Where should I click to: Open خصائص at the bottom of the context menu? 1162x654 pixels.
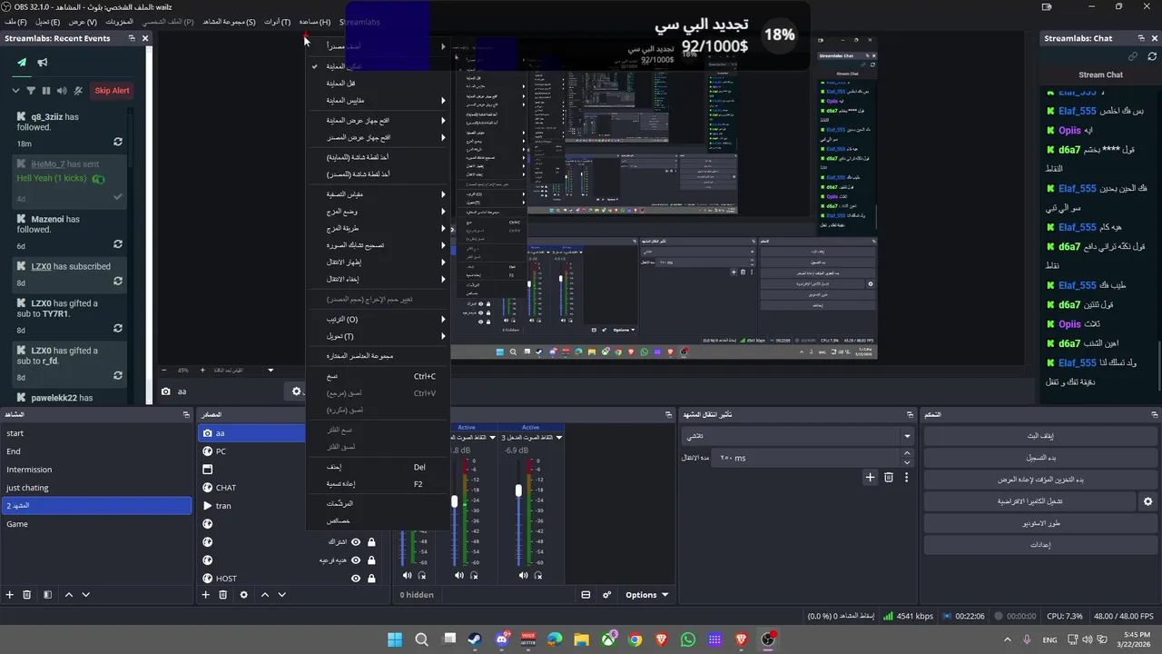pos(378,520)
